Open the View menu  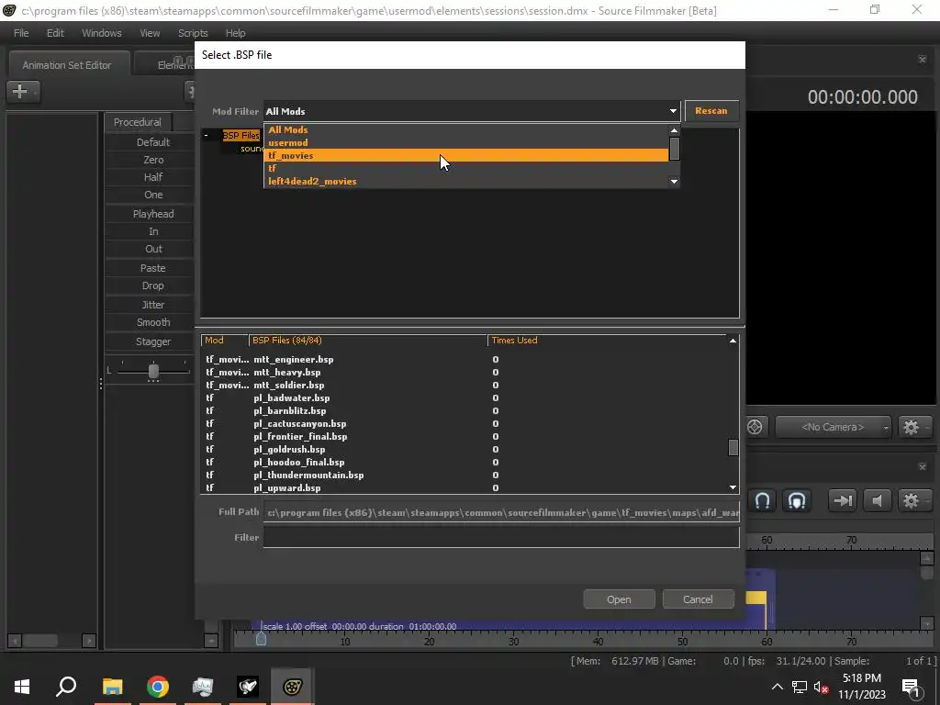click(x=150, y=33)
